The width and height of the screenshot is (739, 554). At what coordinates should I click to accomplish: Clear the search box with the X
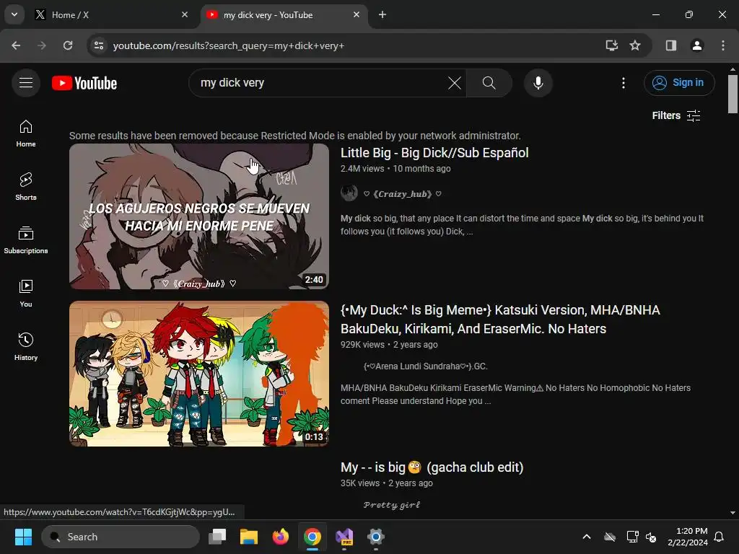click(x=455, y=83)
